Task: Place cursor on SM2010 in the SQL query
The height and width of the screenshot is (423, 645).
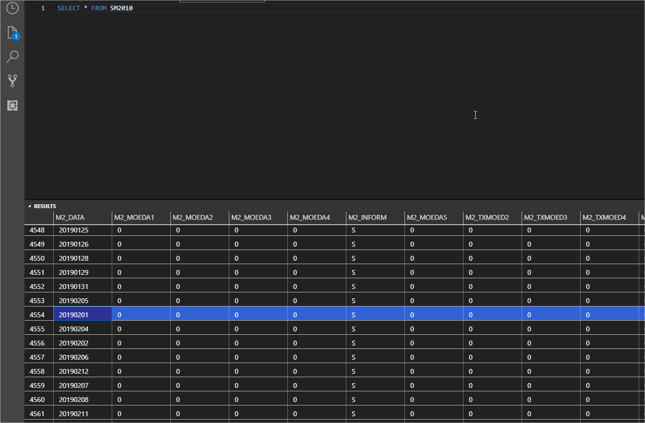Action: tap(121, 8)
